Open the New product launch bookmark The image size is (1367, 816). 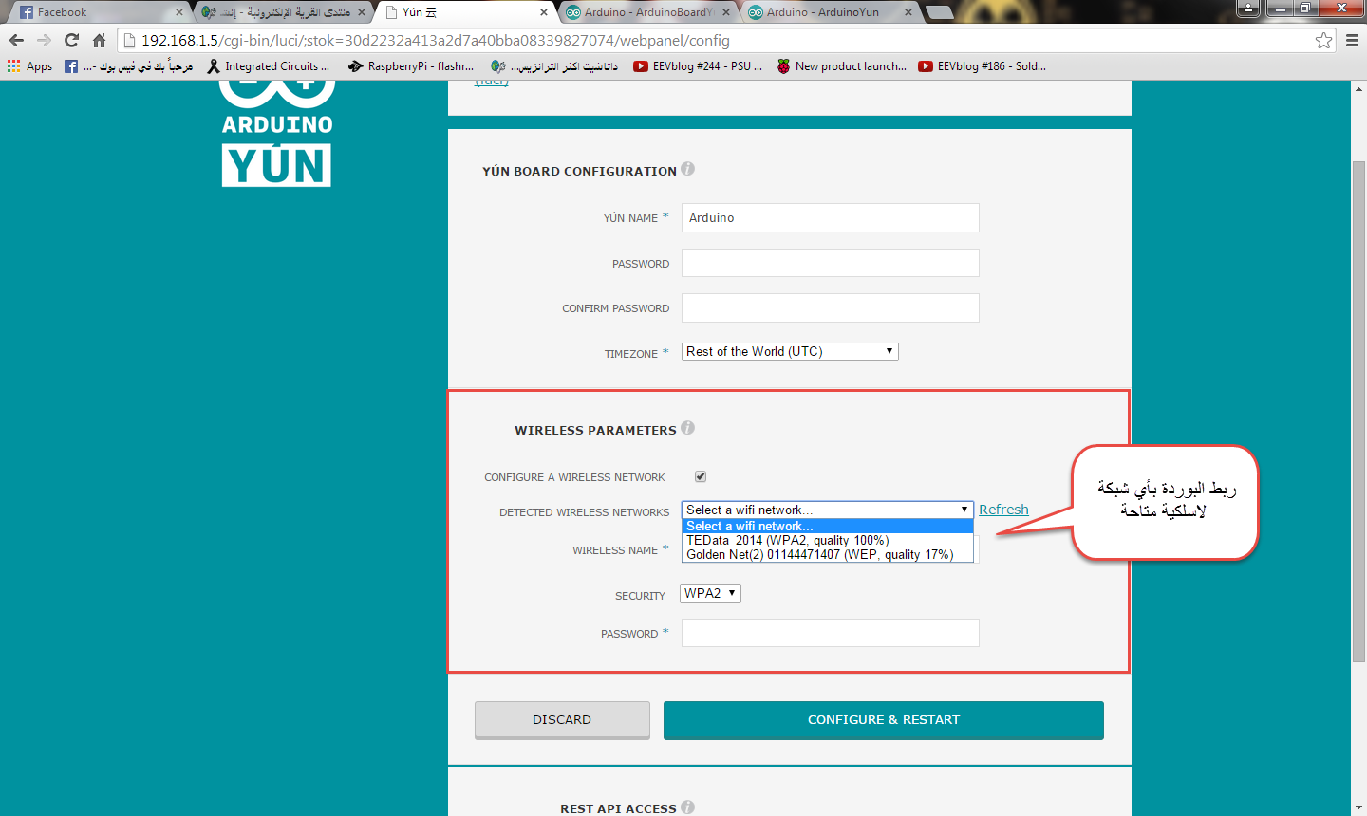coord(841,66)
